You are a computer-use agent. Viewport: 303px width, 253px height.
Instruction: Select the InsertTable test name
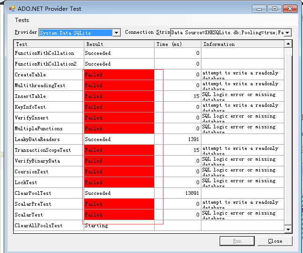pos(30,96)
